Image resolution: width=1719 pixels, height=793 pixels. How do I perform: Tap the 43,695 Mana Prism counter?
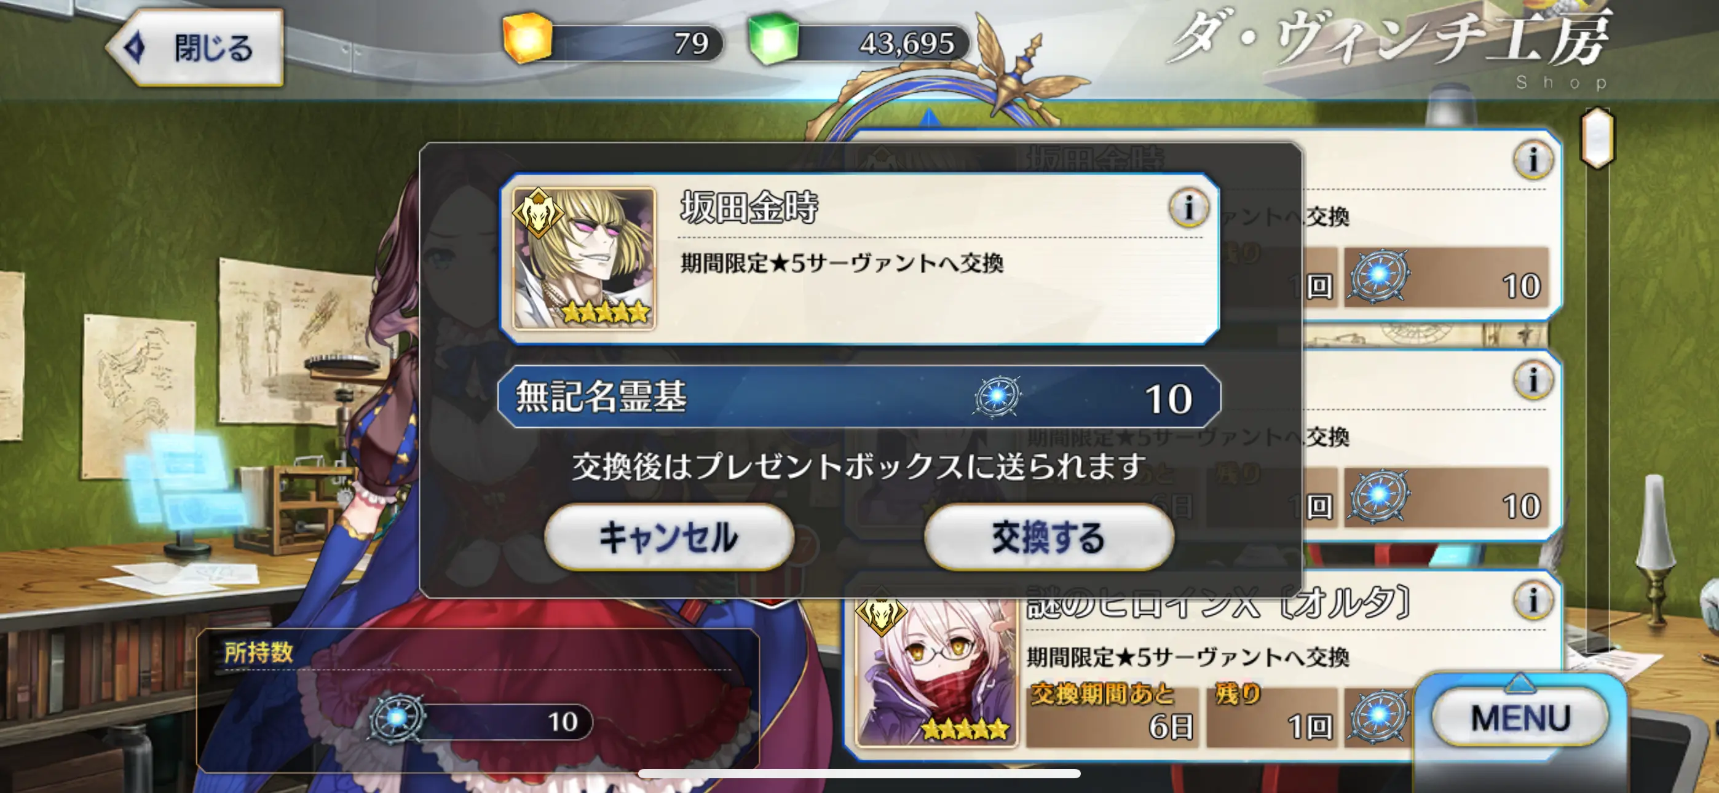(x=860, y=44)
